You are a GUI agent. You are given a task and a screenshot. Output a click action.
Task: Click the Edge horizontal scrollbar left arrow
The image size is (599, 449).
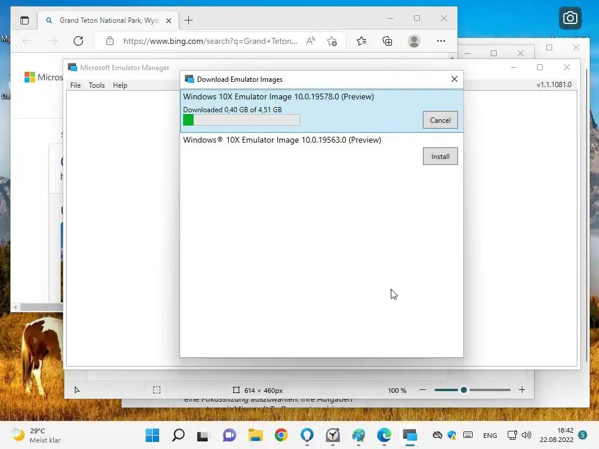[15, 307]
